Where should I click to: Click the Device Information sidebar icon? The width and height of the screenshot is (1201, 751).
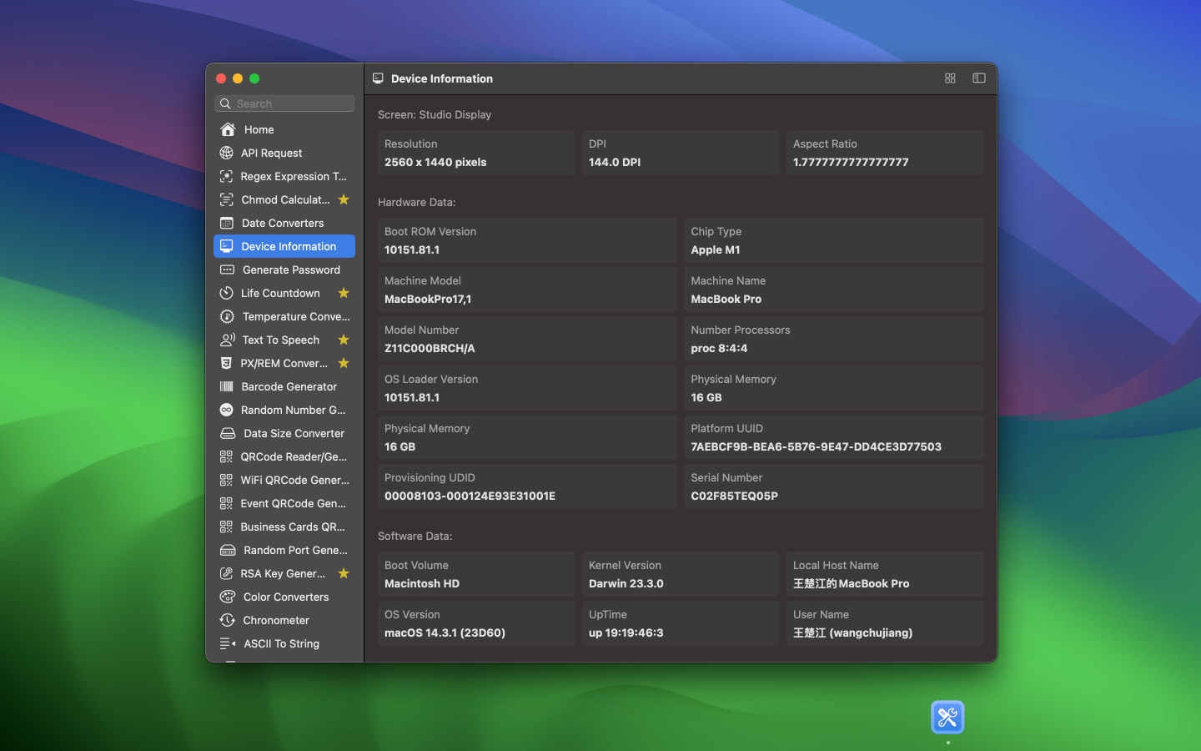(226, 246)
